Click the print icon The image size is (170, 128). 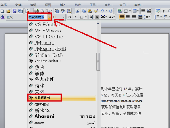click(x=37, y=11)
